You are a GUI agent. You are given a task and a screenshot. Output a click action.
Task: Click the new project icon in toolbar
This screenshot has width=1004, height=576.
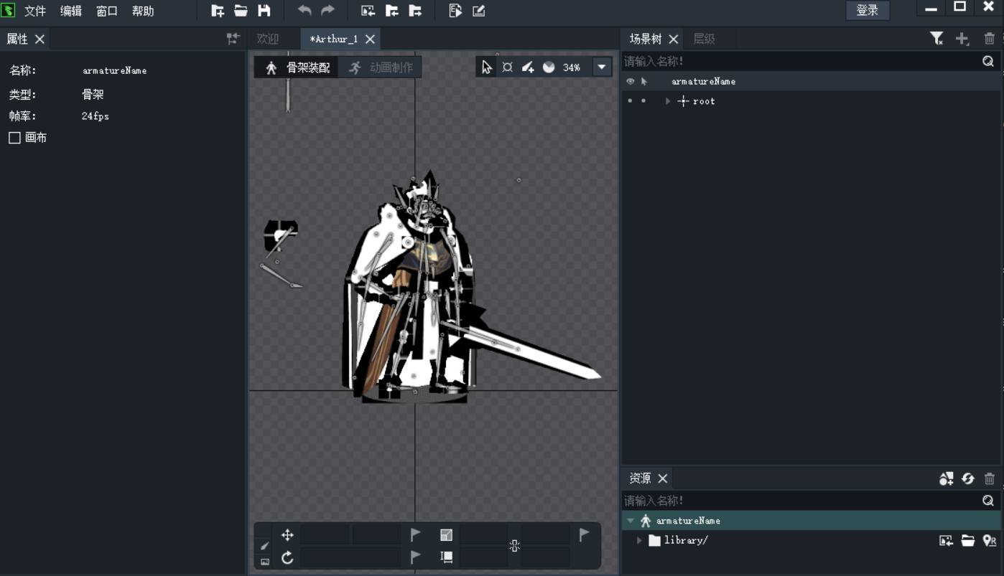click(x=218, y=11)
